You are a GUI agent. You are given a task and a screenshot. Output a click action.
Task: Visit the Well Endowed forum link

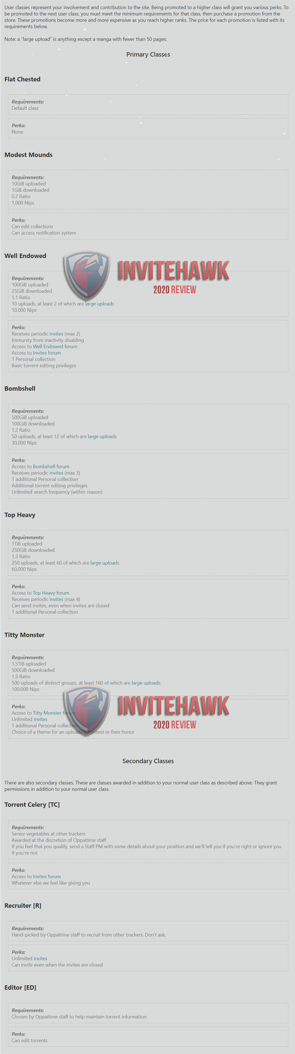click(55, 347)
